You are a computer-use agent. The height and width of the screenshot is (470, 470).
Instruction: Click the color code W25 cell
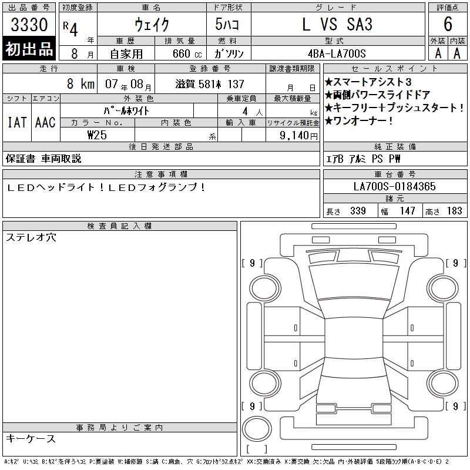(x=97, y=135)
